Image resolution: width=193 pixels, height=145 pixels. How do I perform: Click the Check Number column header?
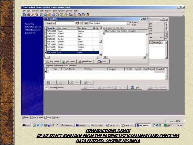(148, 69)
